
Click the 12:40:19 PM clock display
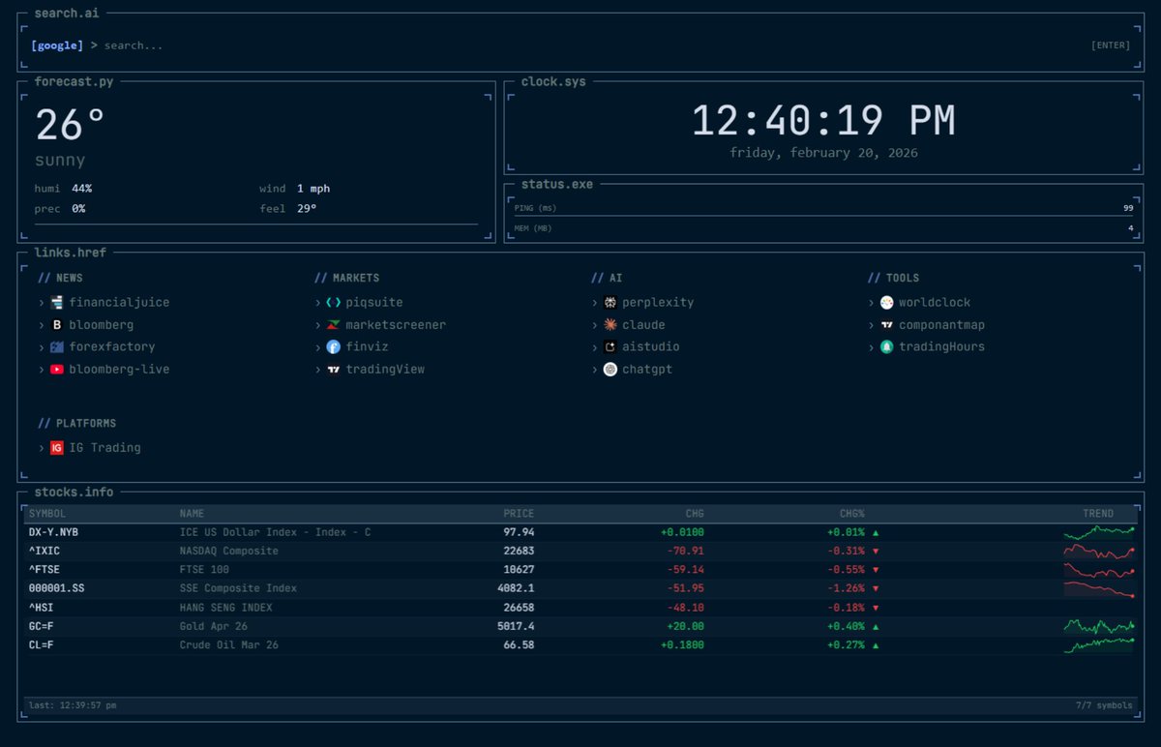[x=823, y=121]
